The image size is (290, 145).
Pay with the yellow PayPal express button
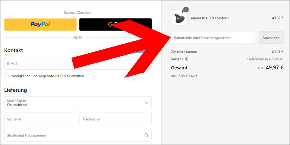(x=40, y=24)
